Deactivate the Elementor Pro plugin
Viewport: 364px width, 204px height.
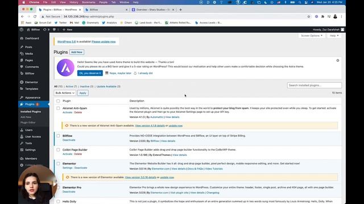point(69,192)
